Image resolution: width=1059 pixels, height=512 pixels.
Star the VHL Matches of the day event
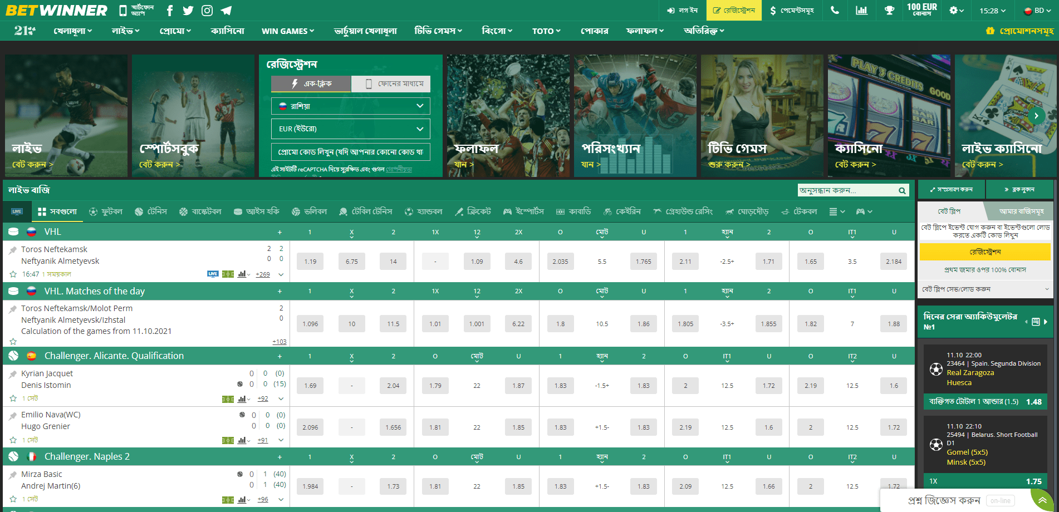click(x=13, y=341)
